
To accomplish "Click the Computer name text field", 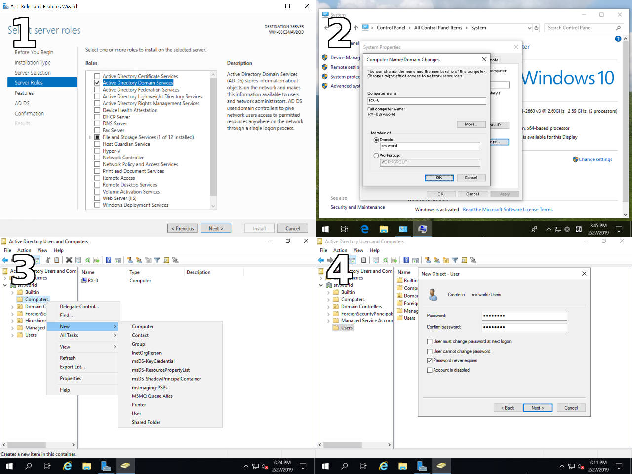I will tap(427, 101).
